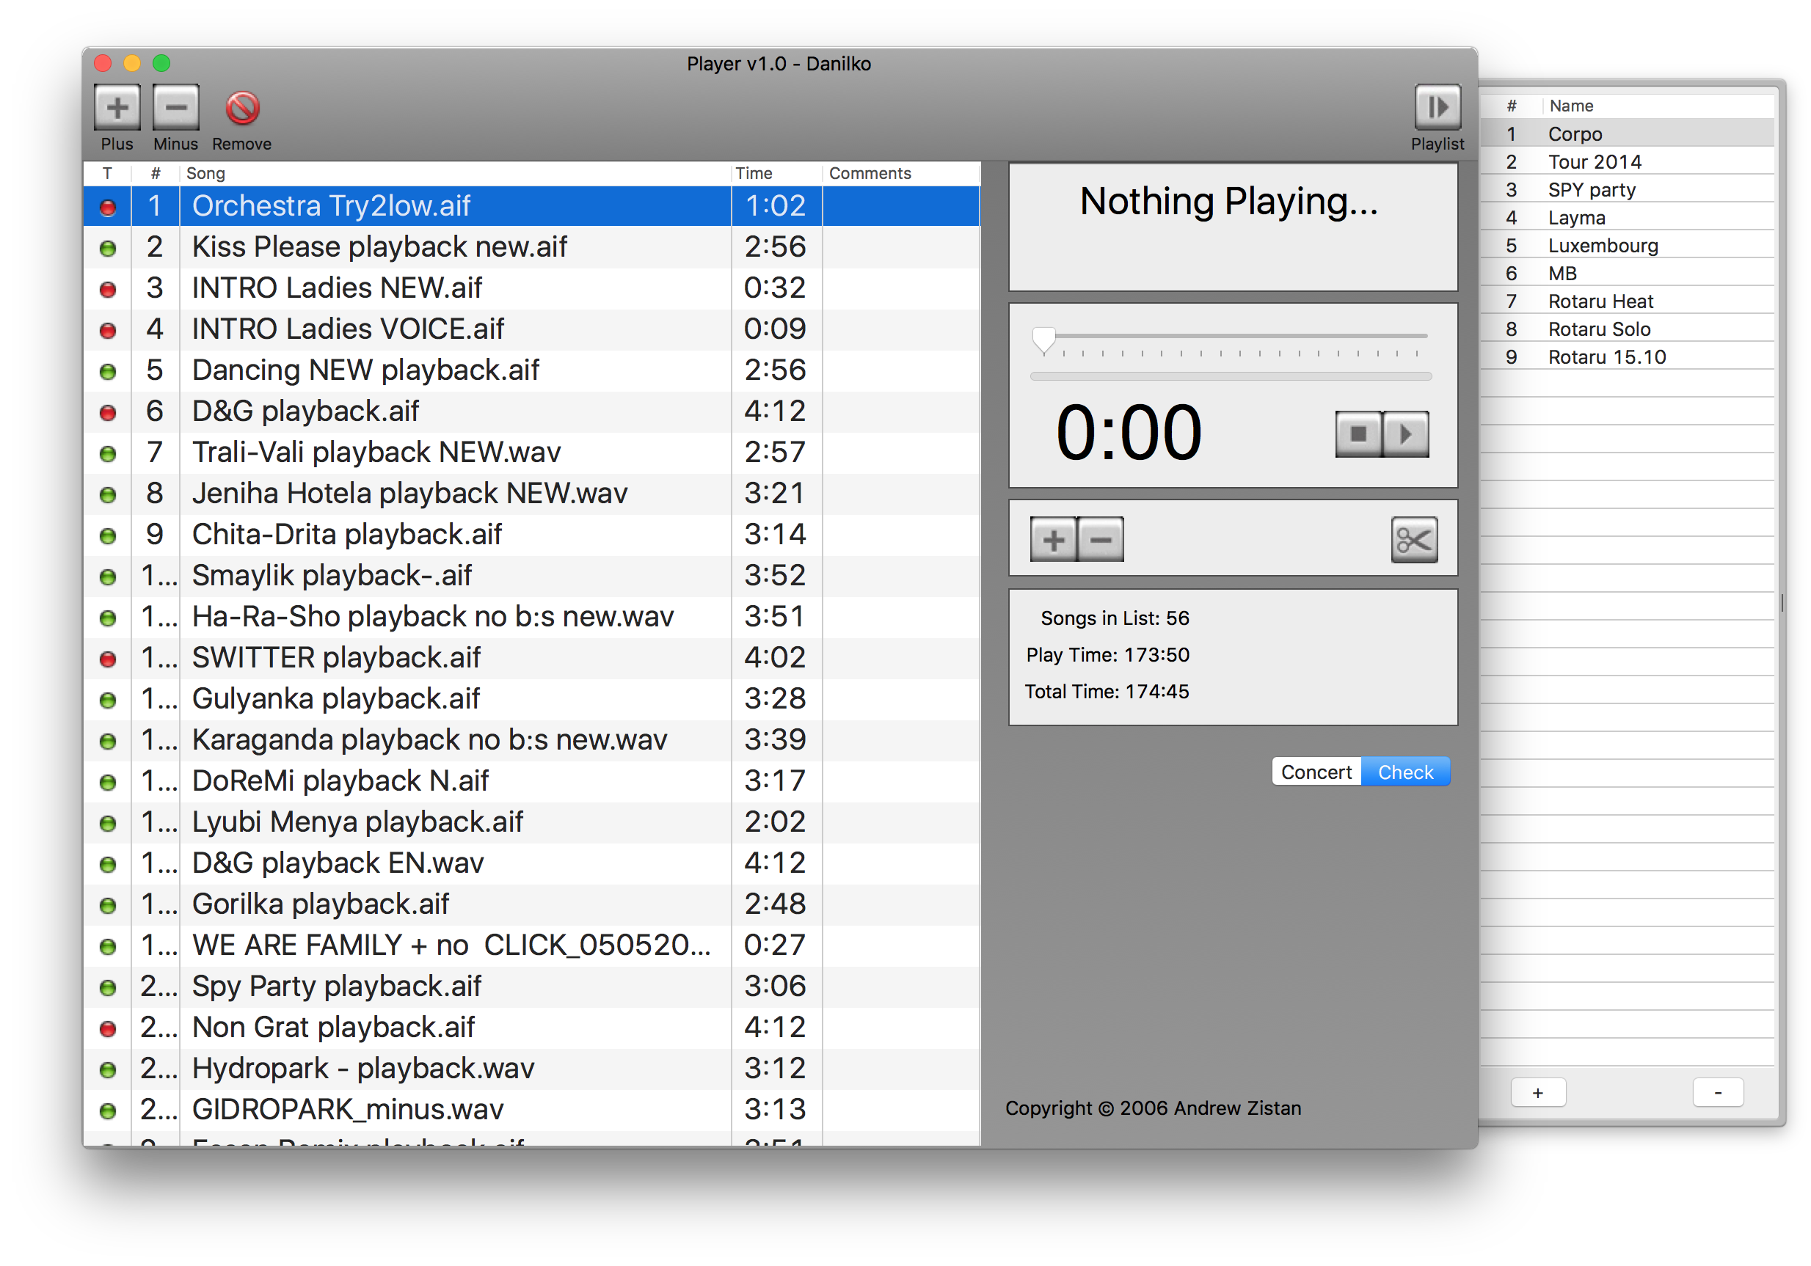1811x1266 pixels.
Task: Click the red Remove icon
Action: 242,108
